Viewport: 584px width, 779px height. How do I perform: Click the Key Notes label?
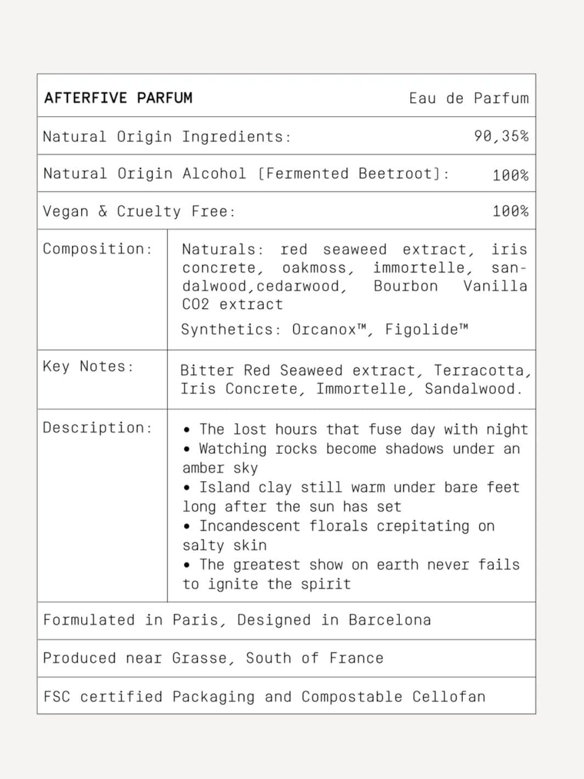(88, 366)
